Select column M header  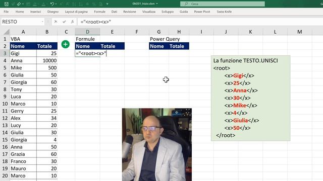pyautogui.click(x=299, y=32)
